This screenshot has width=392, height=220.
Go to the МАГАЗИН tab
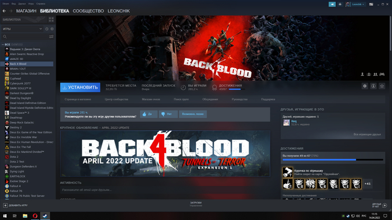coord(26,11)
